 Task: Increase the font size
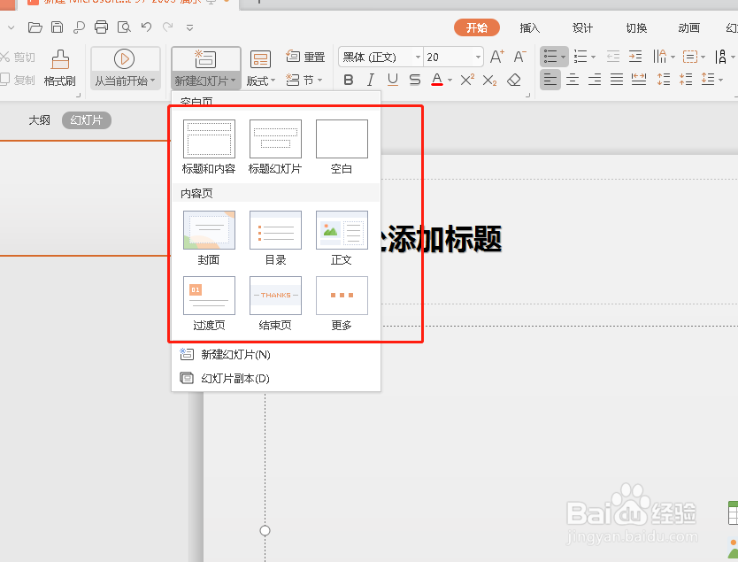(x=496, y=57)
